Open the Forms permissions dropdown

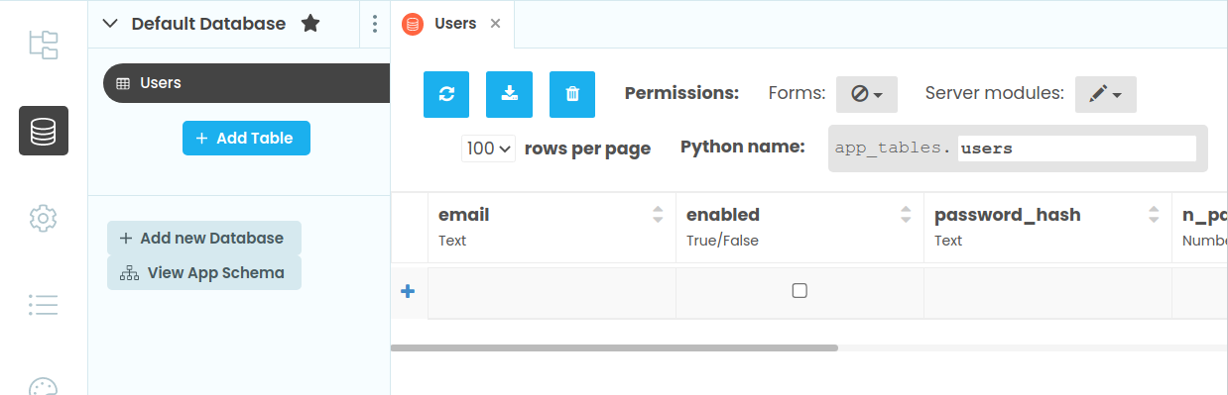pos(867,94)
